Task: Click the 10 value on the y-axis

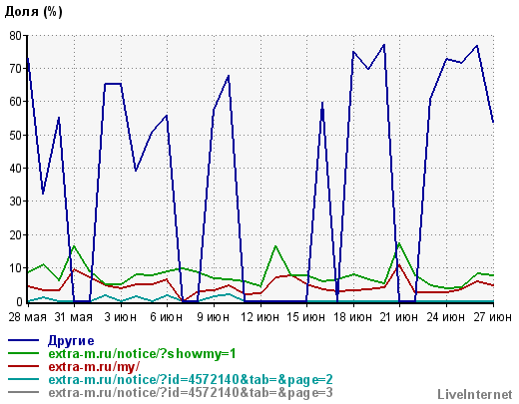Action: 15,268
